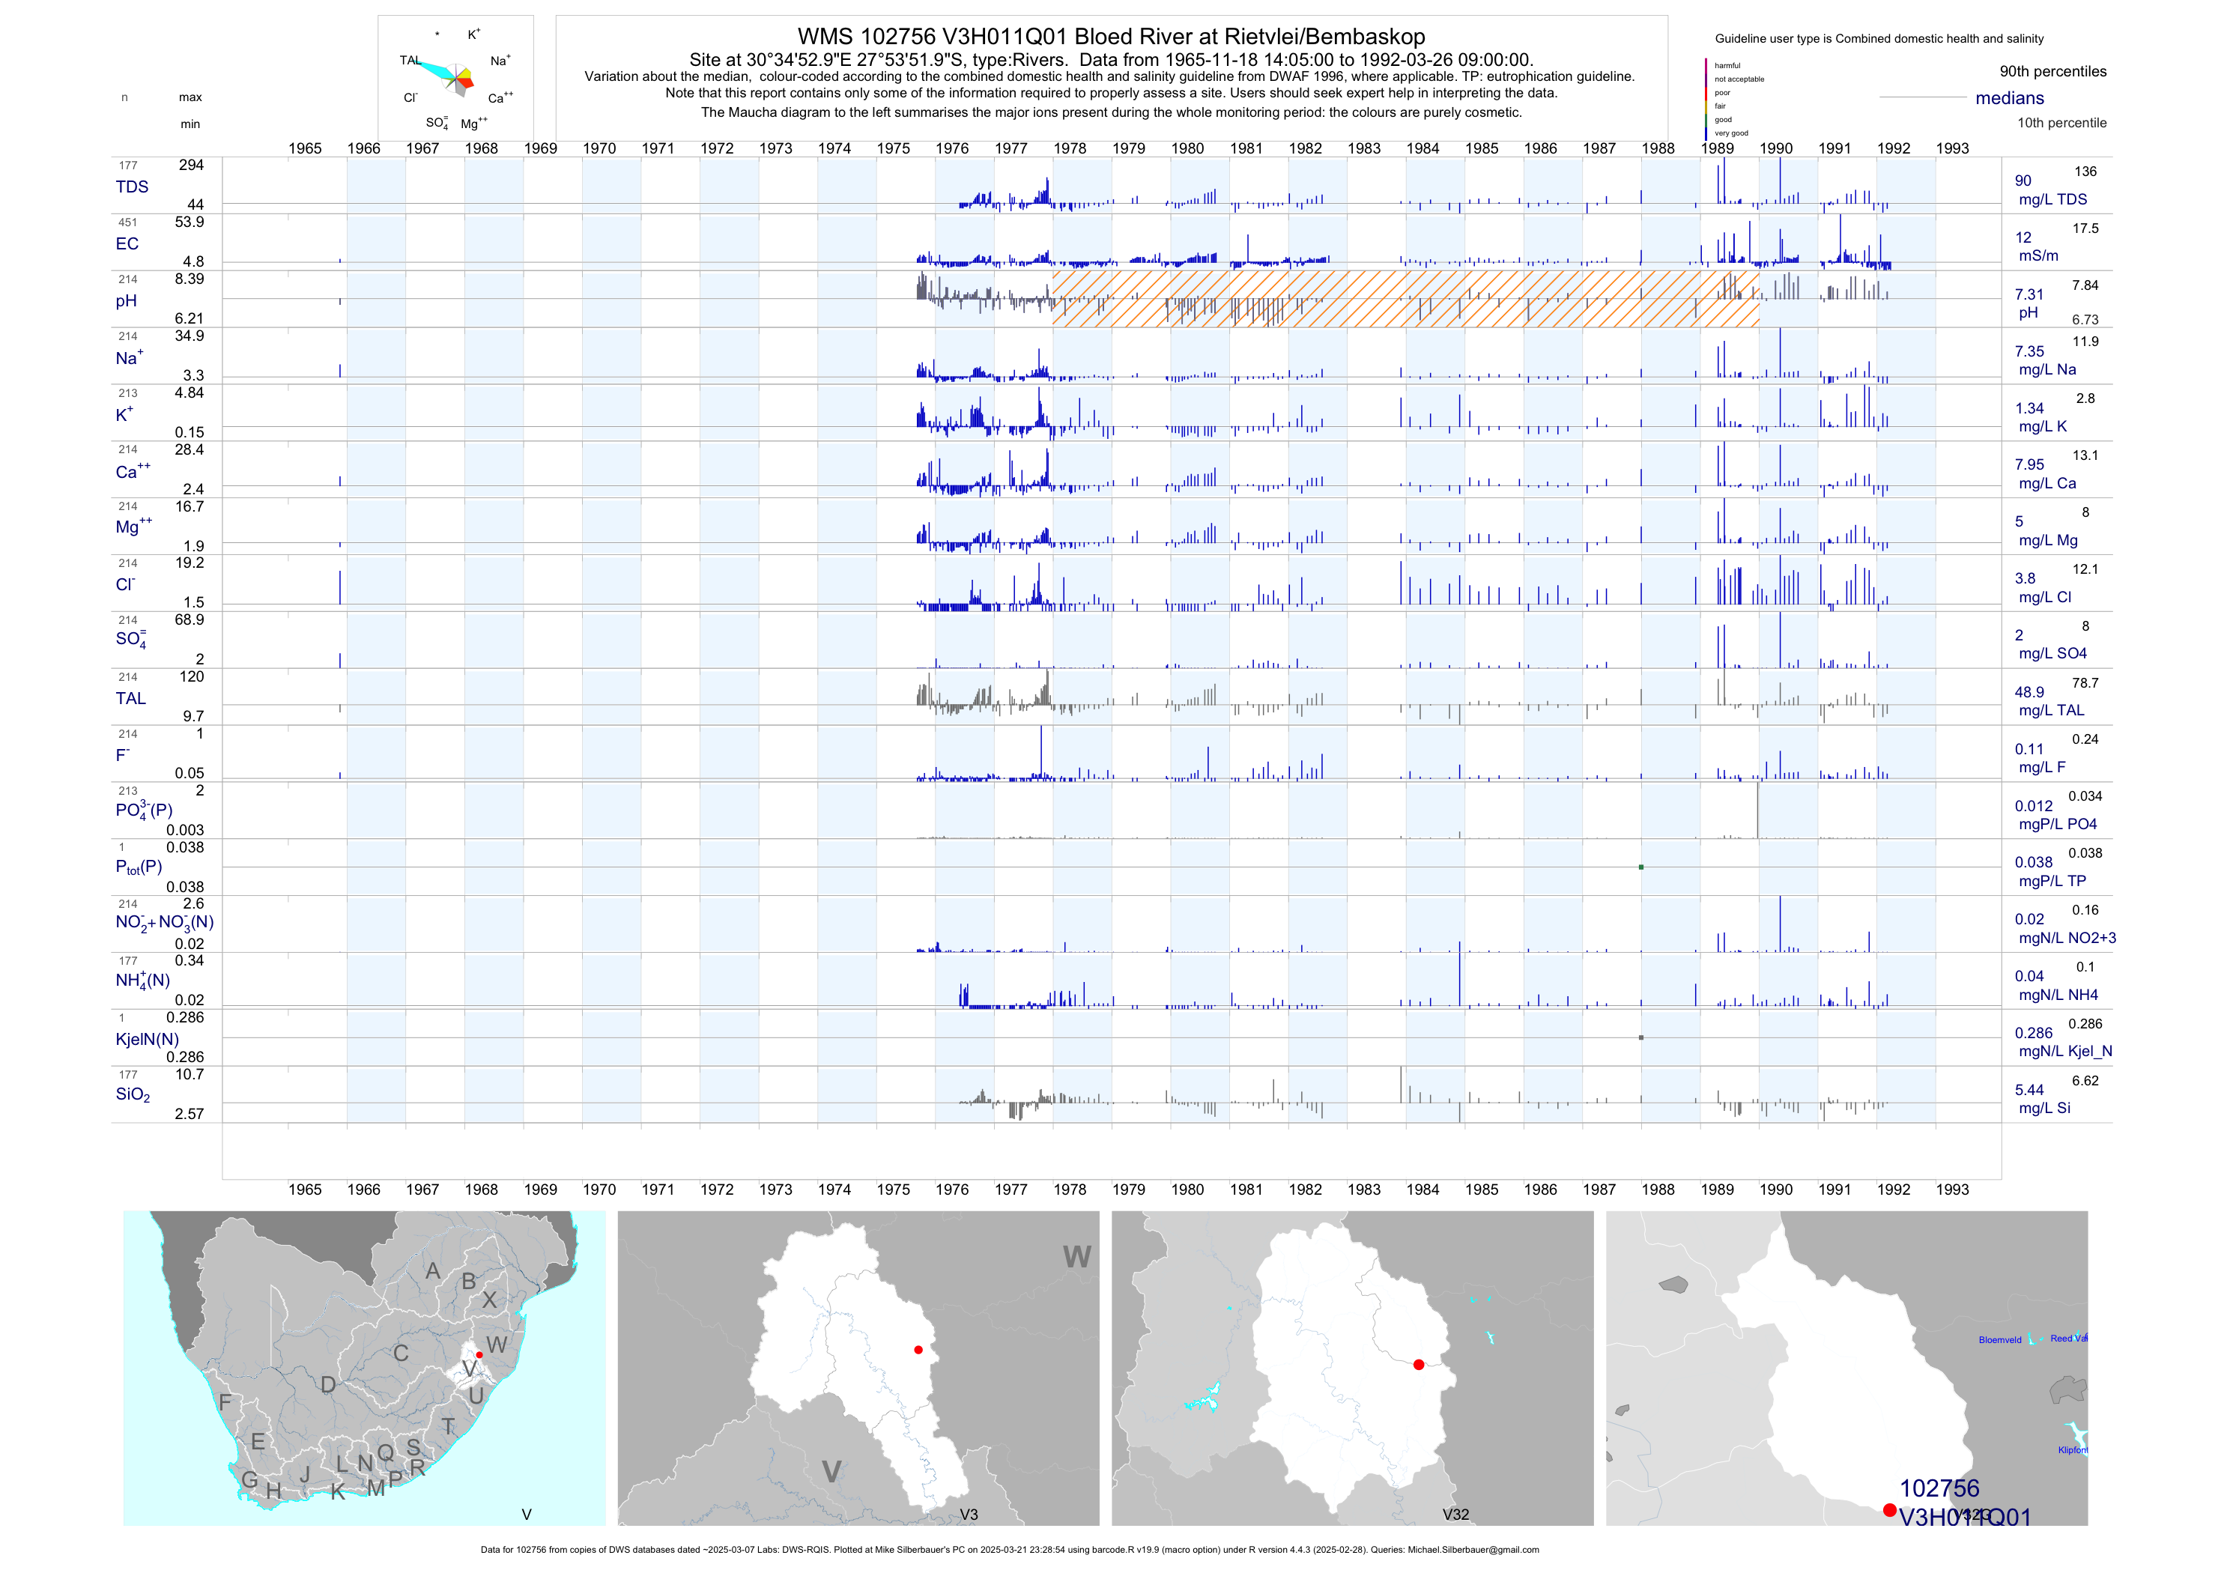The height and width of the screenshot is (1573, 2224).
Task: Click the red dot on the V3 catchment map
Action: pyautogui.click(x=918, y=1349)
